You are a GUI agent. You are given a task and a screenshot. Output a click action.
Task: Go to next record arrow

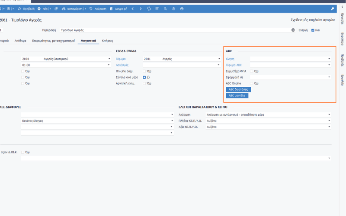(141, 9)
